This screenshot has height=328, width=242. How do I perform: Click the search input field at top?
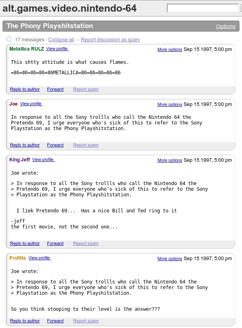coord(203,8)
